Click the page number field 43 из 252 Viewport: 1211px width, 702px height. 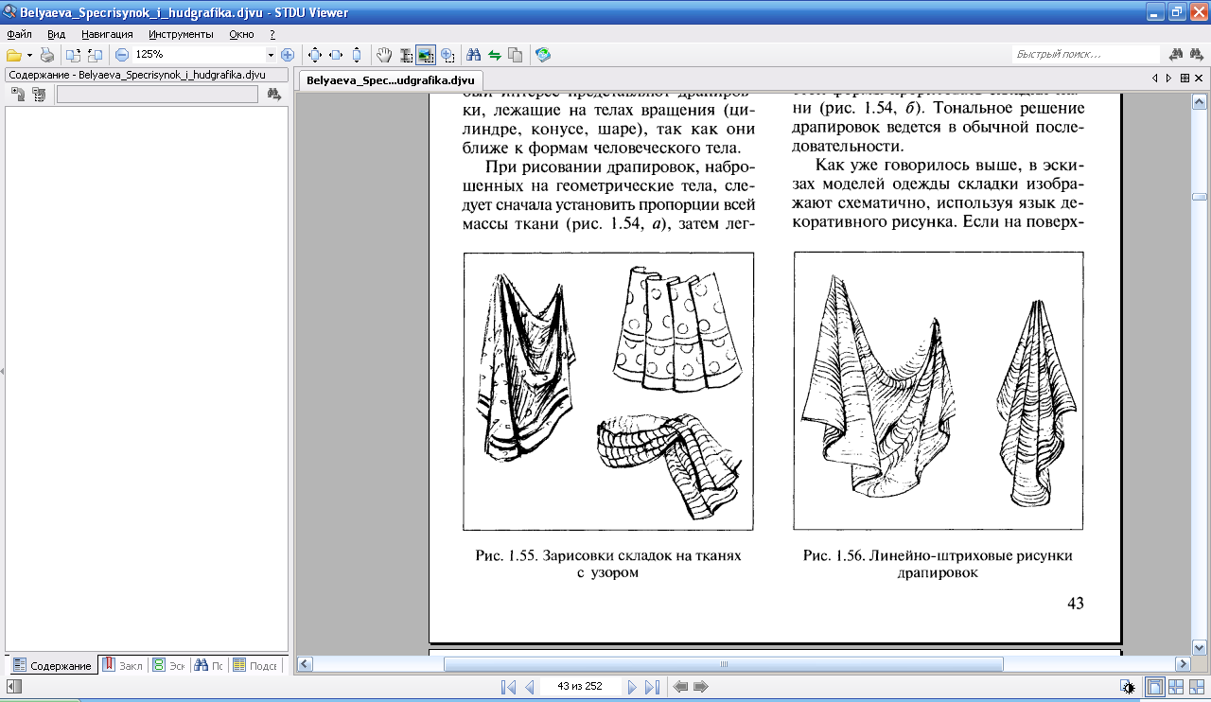tap(581, 687)
